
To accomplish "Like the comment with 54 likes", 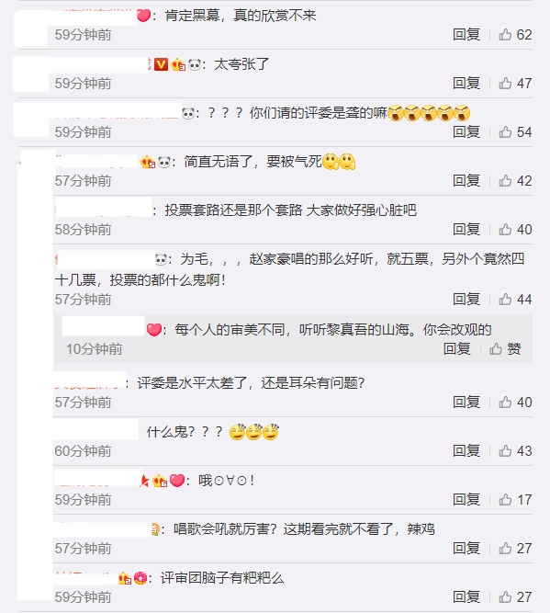I will (515, 132).
